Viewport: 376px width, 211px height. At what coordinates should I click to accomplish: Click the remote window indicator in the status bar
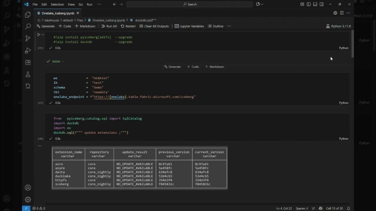tap(26, 208)
